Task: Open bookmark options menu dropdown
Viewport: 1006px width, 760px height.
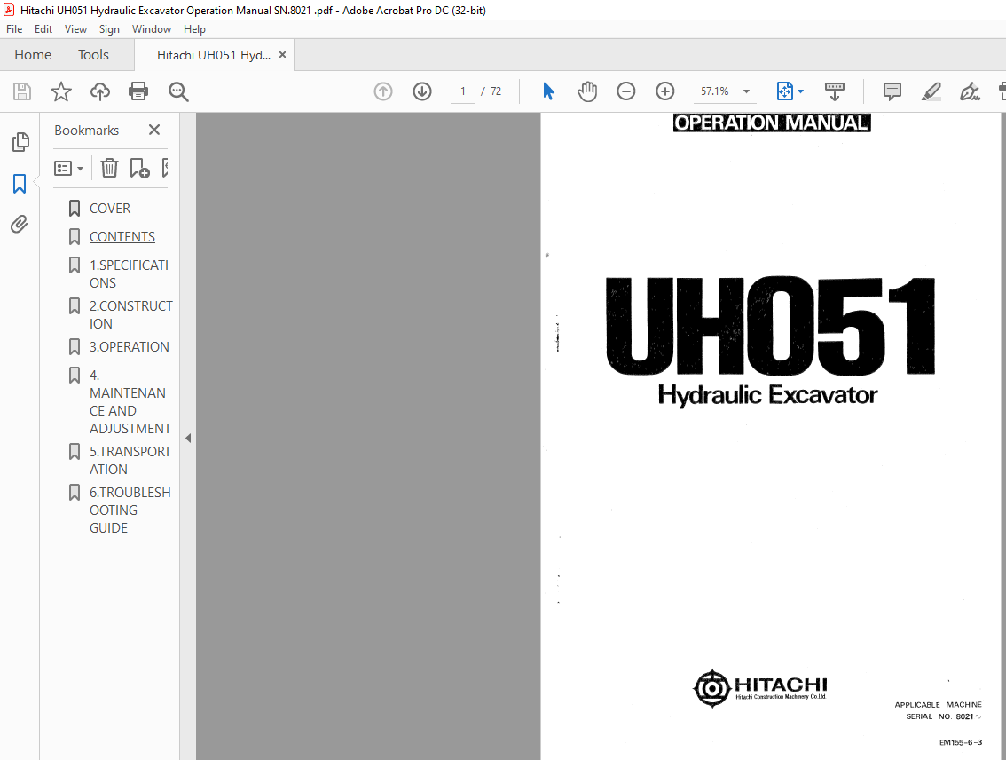Action: click(x=68, y=168)
